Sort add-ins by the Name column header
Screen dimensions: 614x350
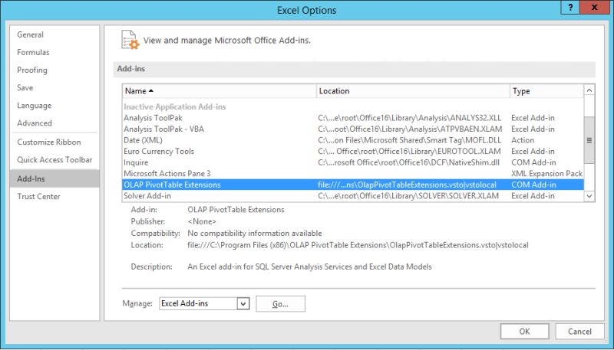tap(219, 91)
